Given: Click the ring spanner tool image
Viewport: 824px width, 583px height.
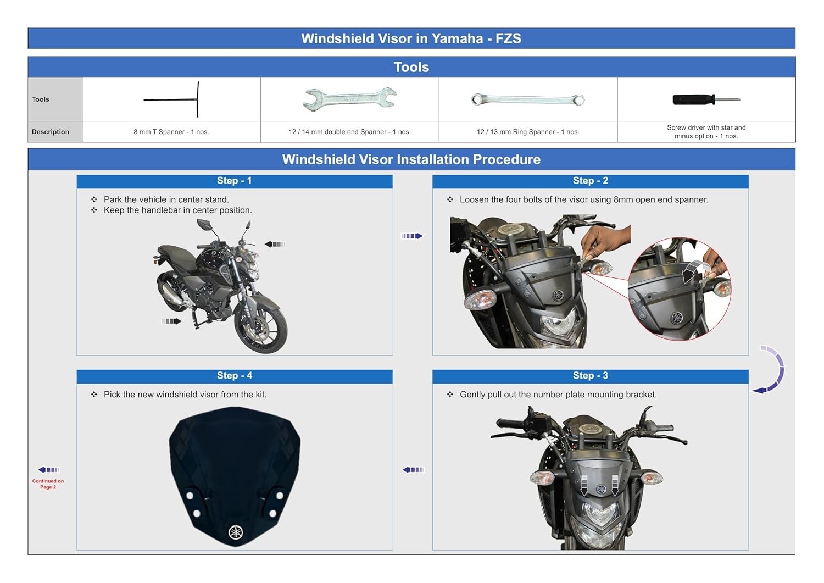Looking at the screenshot, I should 528,99.
